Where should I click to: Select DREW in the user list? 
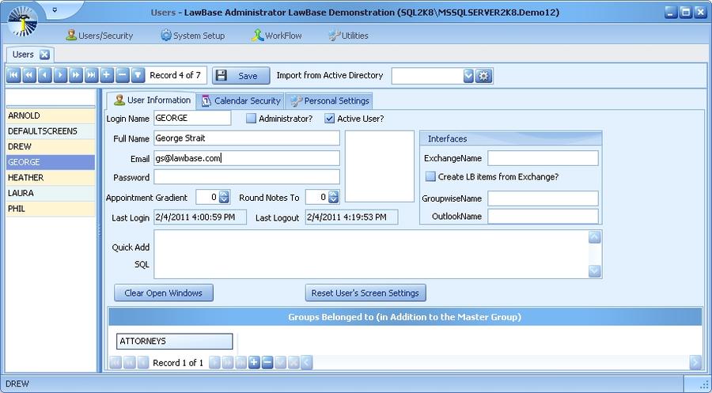51,146
